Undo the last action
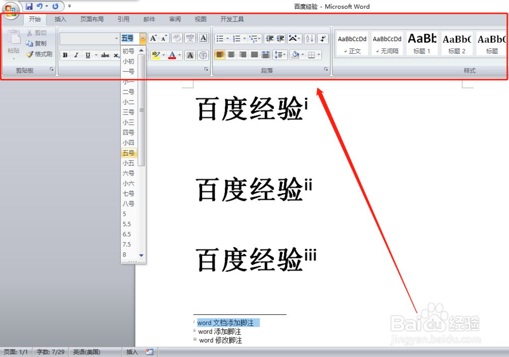 [x=40, y=6]
